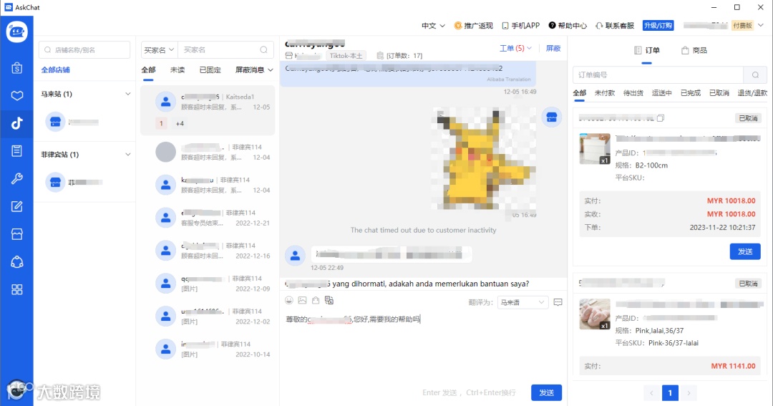Open the AskChat robot logo in sidebar
This screenshot has height=406, width=773.
(16, 32)
